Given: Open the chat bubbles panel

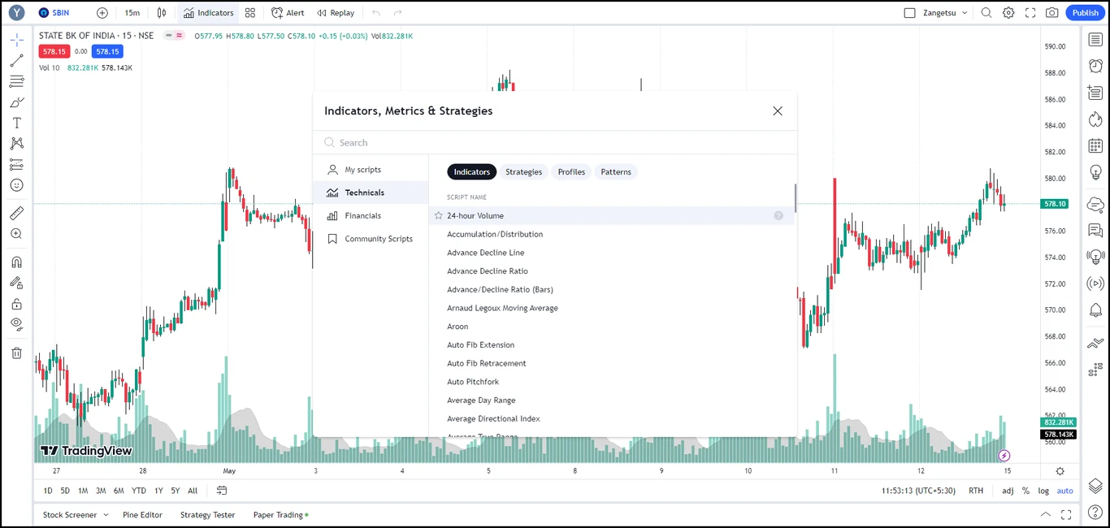Looking at the screenshot, I should point(1095,231).
